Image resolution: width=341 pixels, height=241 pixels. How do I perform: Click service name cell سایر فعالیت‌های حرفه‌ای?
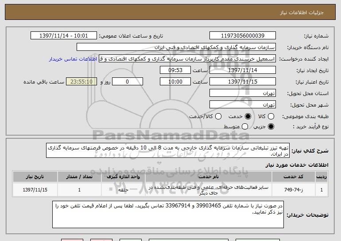(208, 190)
